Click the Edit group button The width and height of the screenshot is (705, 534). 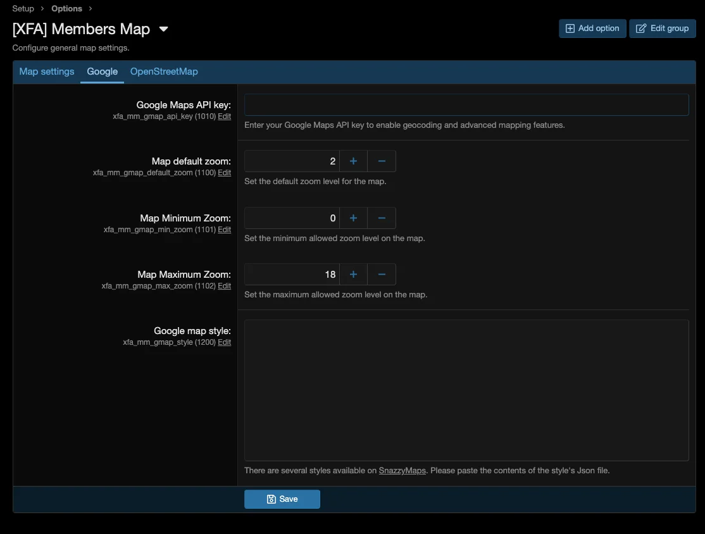[663, 28]
